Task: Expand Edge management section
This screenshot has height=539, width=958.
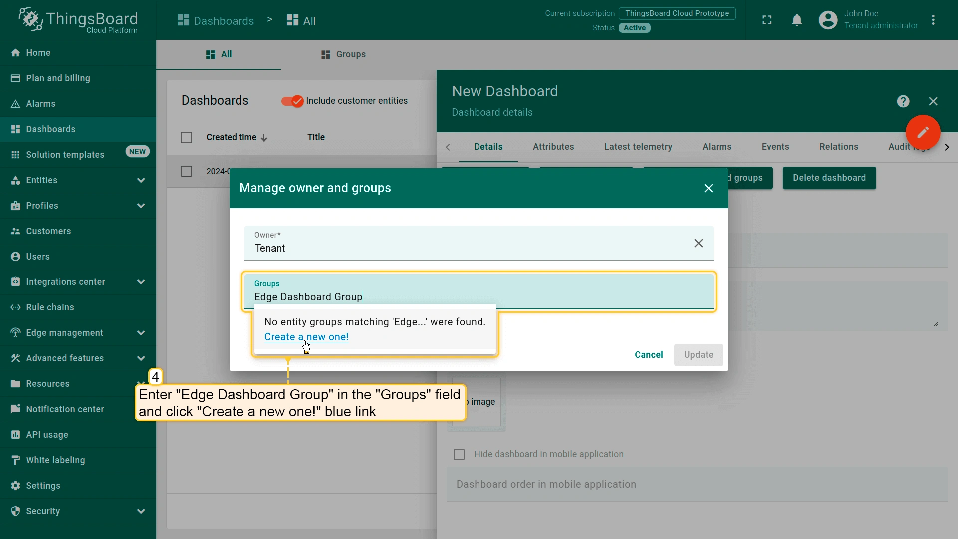Action: coord(141,333)
